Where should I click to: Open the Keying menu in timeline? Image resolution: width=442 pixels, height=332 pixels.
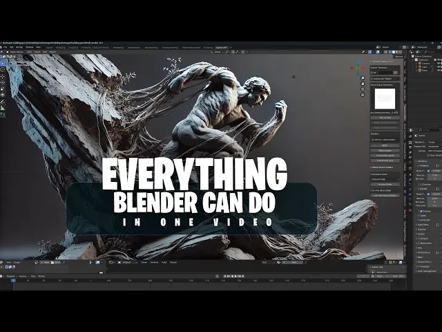pos(23,276)
